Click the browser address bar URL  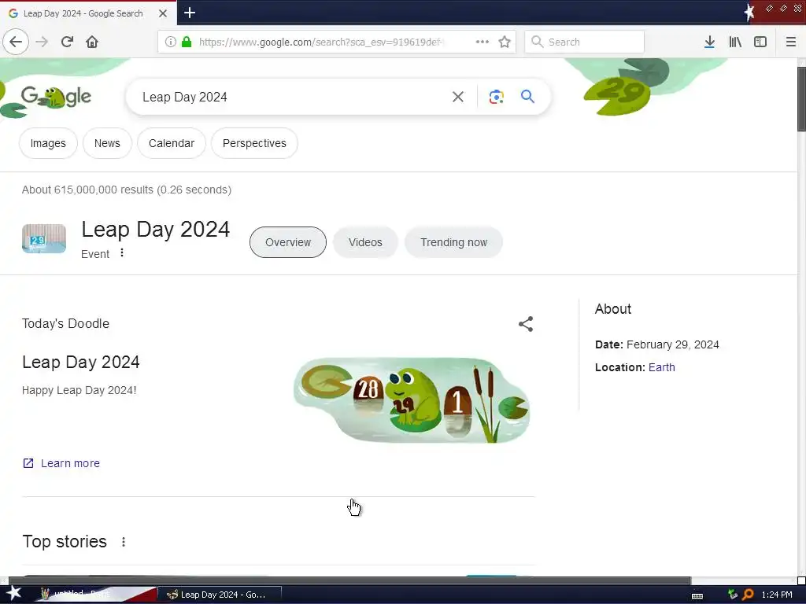point(321,42)
